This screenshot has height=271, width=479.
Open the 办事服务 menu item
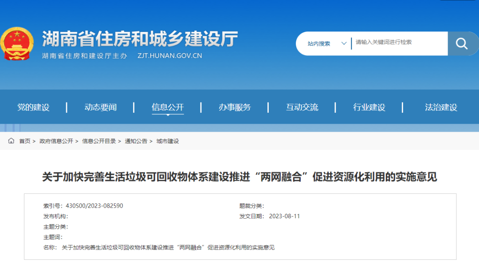[235, 107]
